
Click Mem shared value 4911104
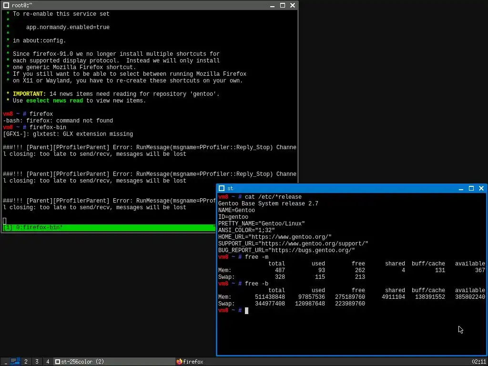click(393, 297)
